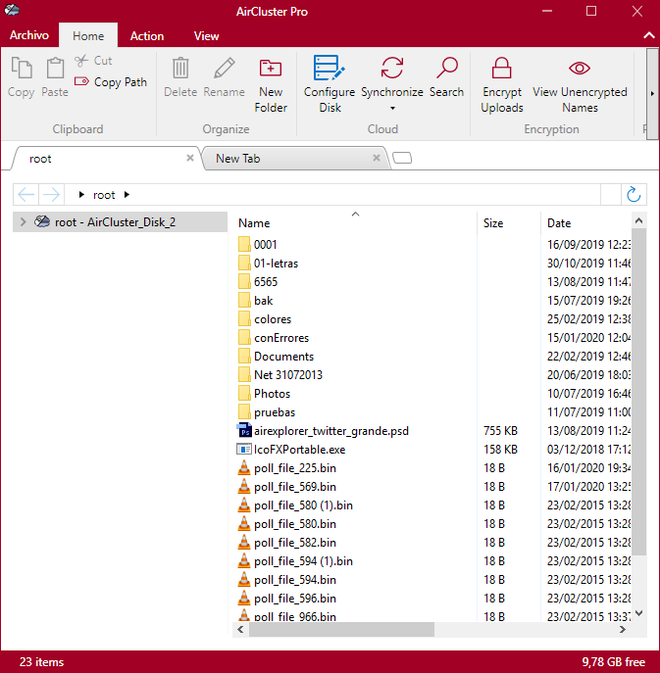Click the horizontal scrollbar right arrow
Screen dimensions: 660x673
[x=622, y=630]
